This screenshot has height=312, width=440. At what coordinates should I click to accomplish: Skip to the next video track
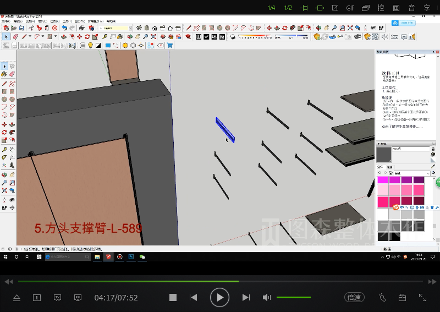tap(246, 298)
